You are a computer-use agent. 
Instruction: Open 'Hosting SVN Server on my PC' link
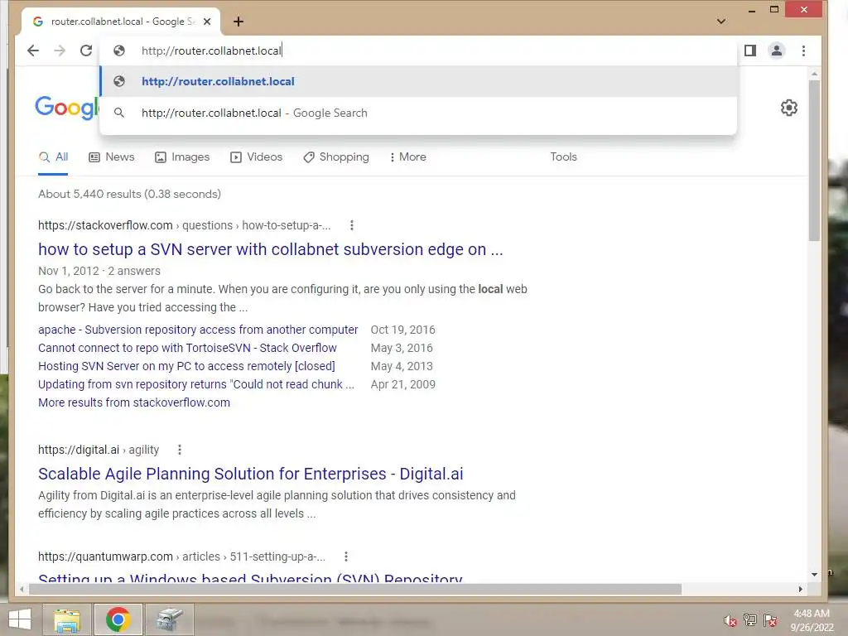186,367
